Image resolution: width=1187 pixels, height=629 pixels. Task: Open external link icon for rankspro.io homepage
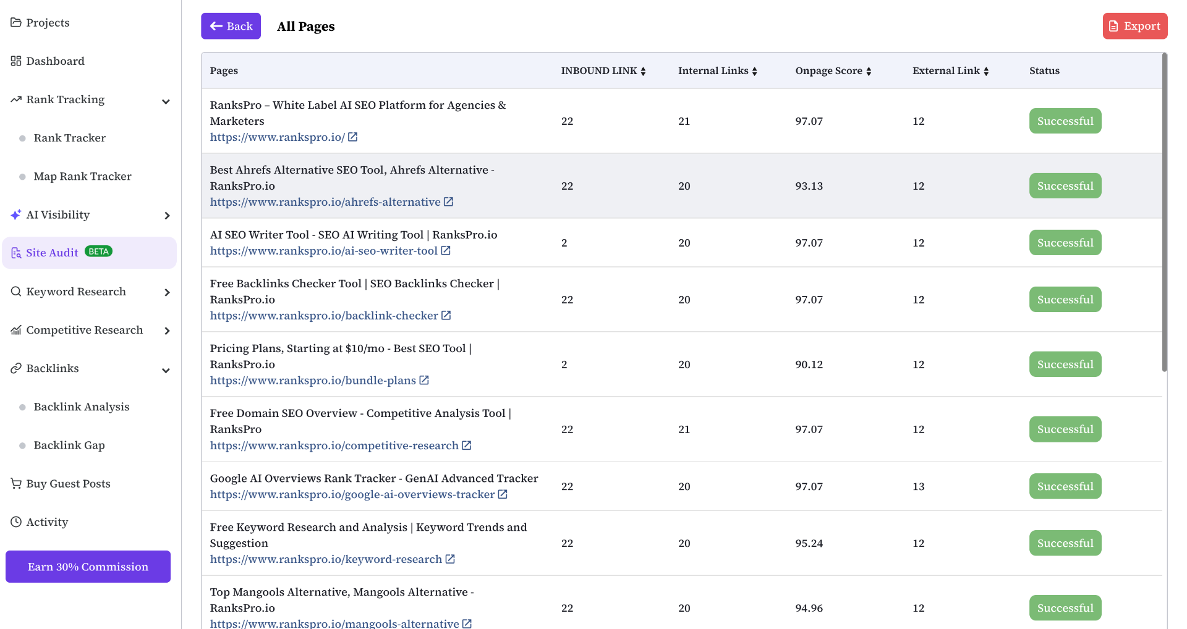click(352, 137)
